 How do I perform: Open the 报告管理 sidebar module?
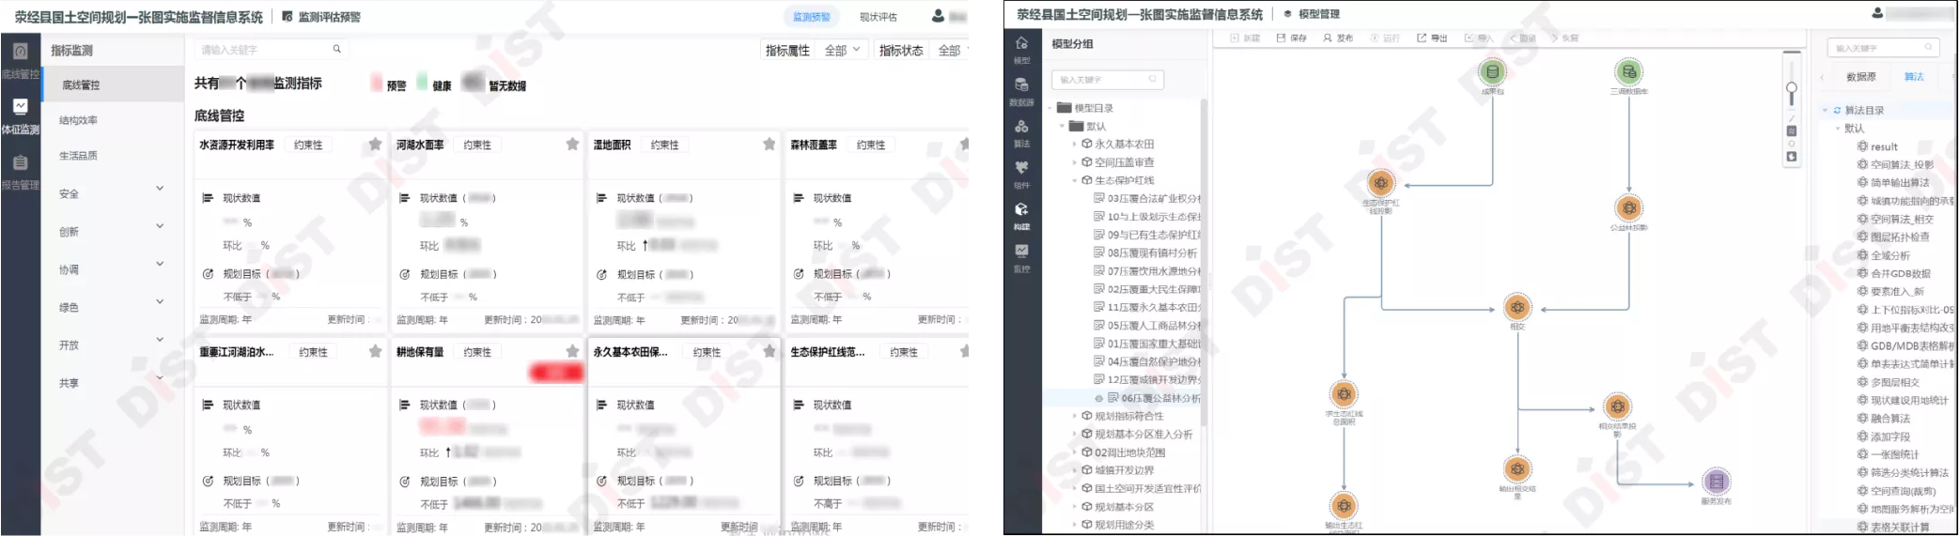(x=20, y=170)
